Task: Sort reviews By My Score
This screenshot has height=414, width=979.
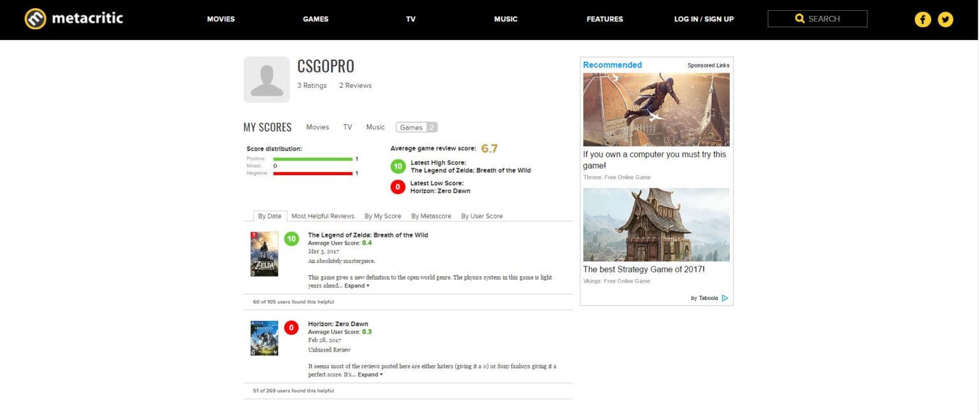Action: [383, 216]
